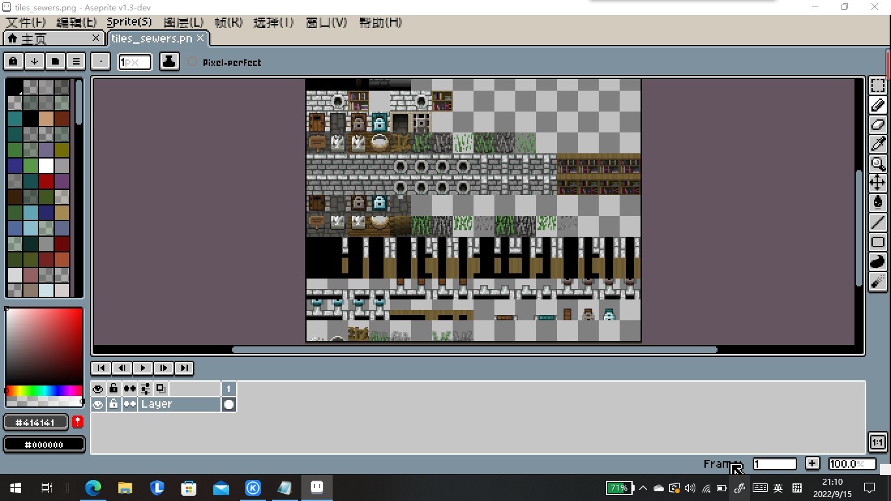Open the ink type button
Viewport: 891px width, 501px height.
(x=169, y=61)
